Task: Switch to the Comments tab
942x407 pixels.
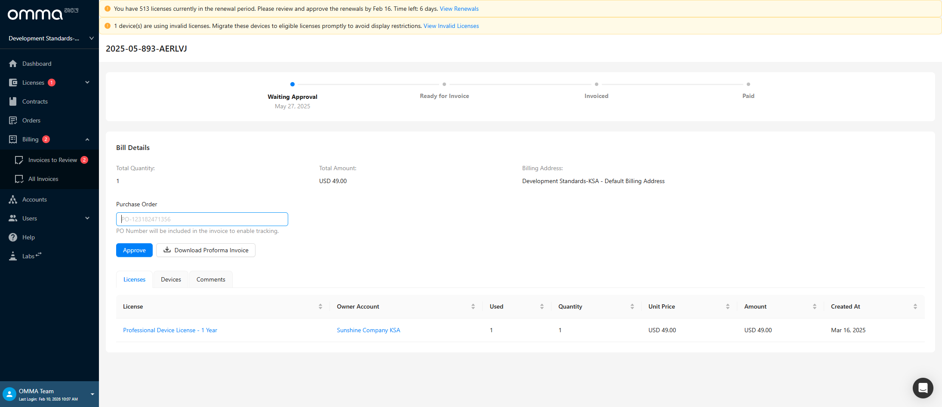Action: [x=211, y=279]
